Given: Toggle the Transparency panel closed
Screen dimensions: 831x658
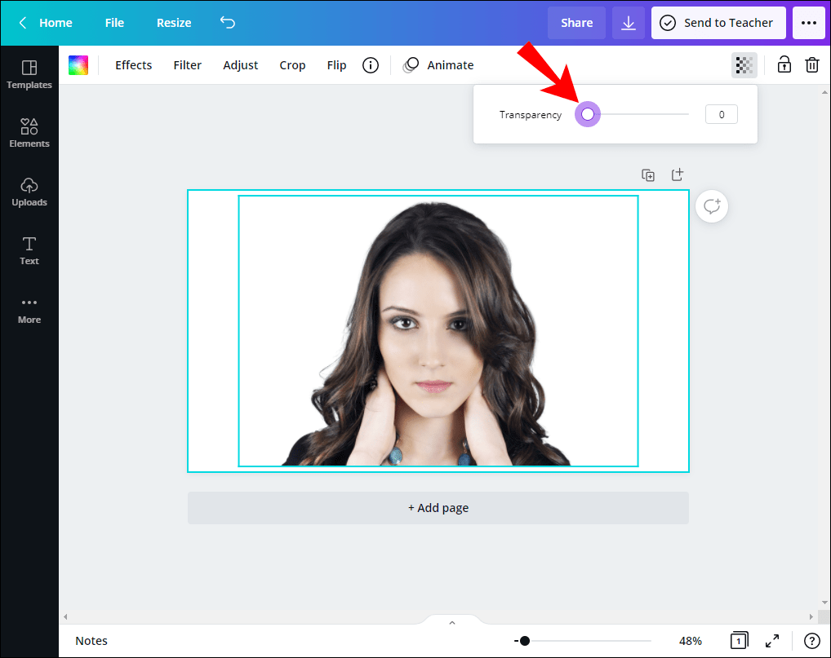Looking at the screenshot, I should pyautogui.click(x=743, y=64).
